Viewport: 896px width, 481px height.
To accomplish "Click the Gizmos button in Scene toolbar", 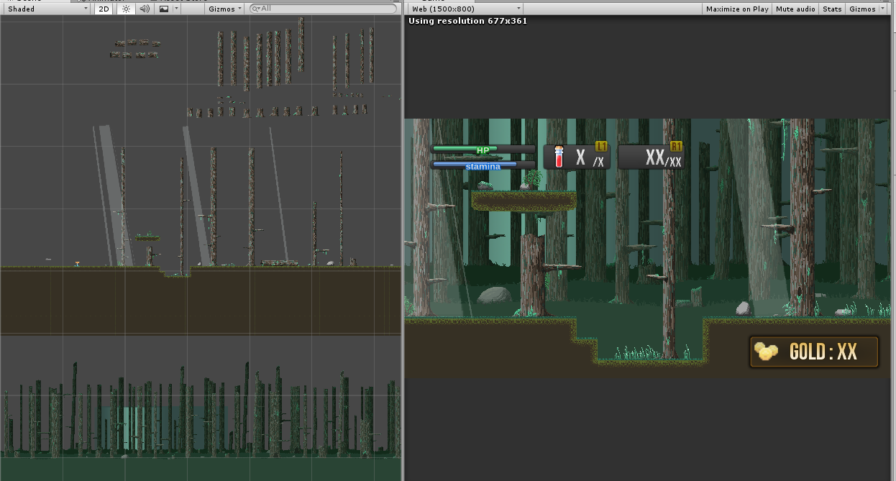I will [223, 9].
